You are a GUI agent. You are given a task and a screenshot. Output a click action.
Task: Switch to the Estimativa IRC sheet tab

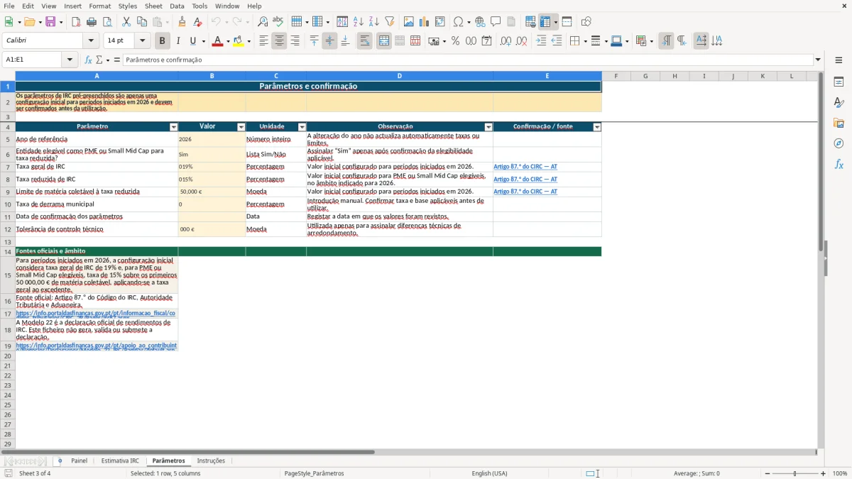click(120, 461)
